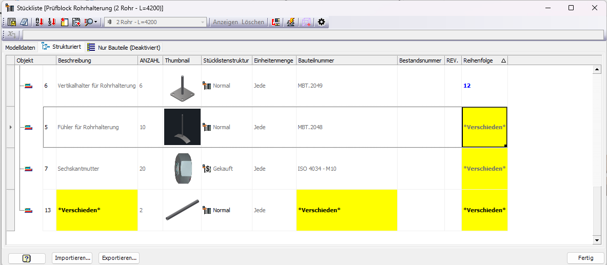
Task: Click the Bauteilnummer column header
Action: click(x=346, y=60)
